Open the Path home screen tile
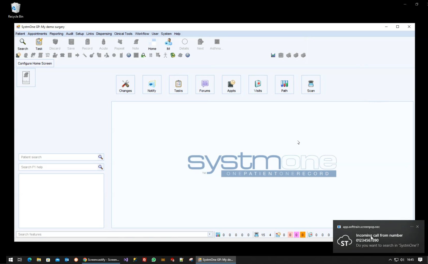The width and height of the screenshot is (428, 264). pyautogui.click(x=284, y=84)
